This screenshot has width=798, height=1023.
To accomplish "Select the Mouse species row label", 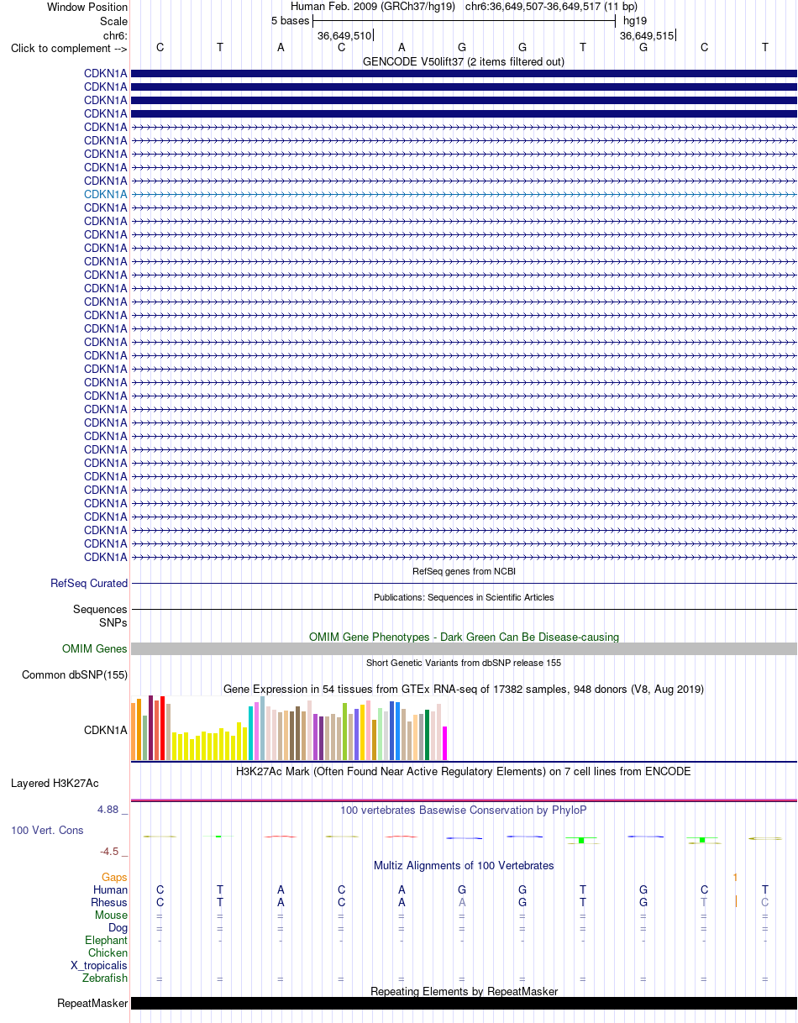I will [112, 915].
